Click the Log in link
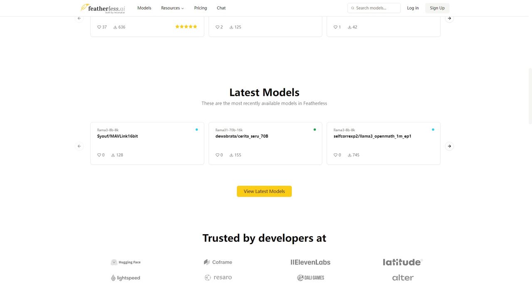The width and height of the screenshot is (532, 299). [413, 8]
